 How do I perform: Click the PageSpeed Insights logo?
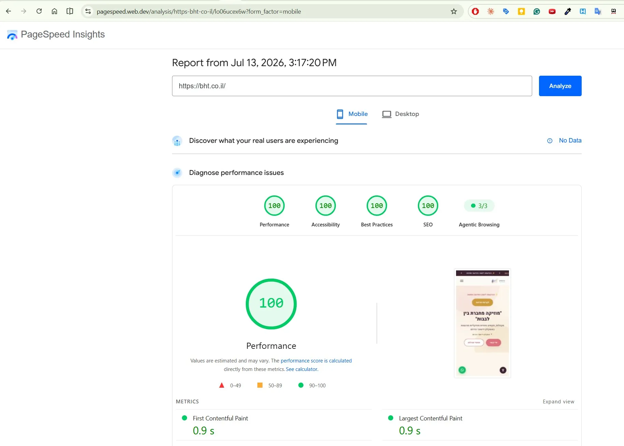pos(12,35)
